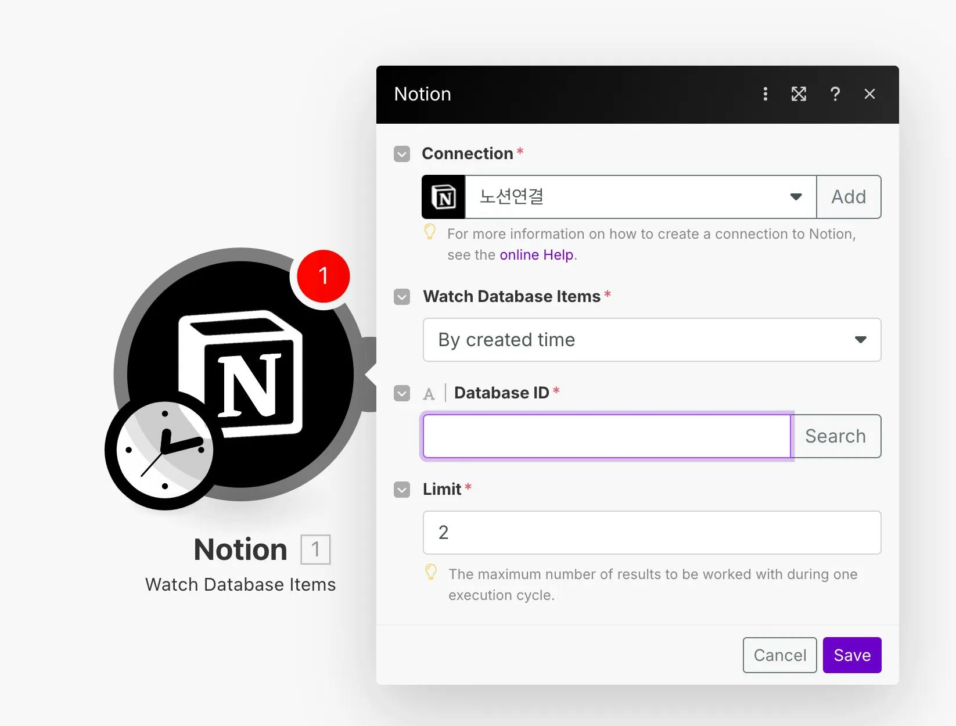Collapse the Database ID section chevron
956x726 pixels.
point(402,393)
